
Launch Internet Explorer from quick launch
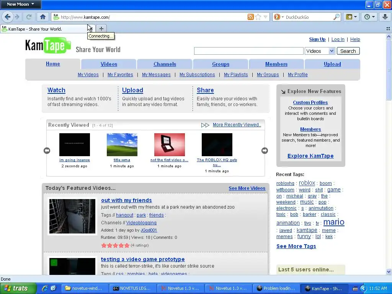[44, 288]
